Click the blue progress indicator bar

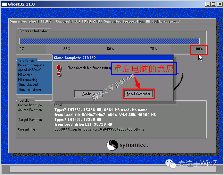[x=109, y=41]
